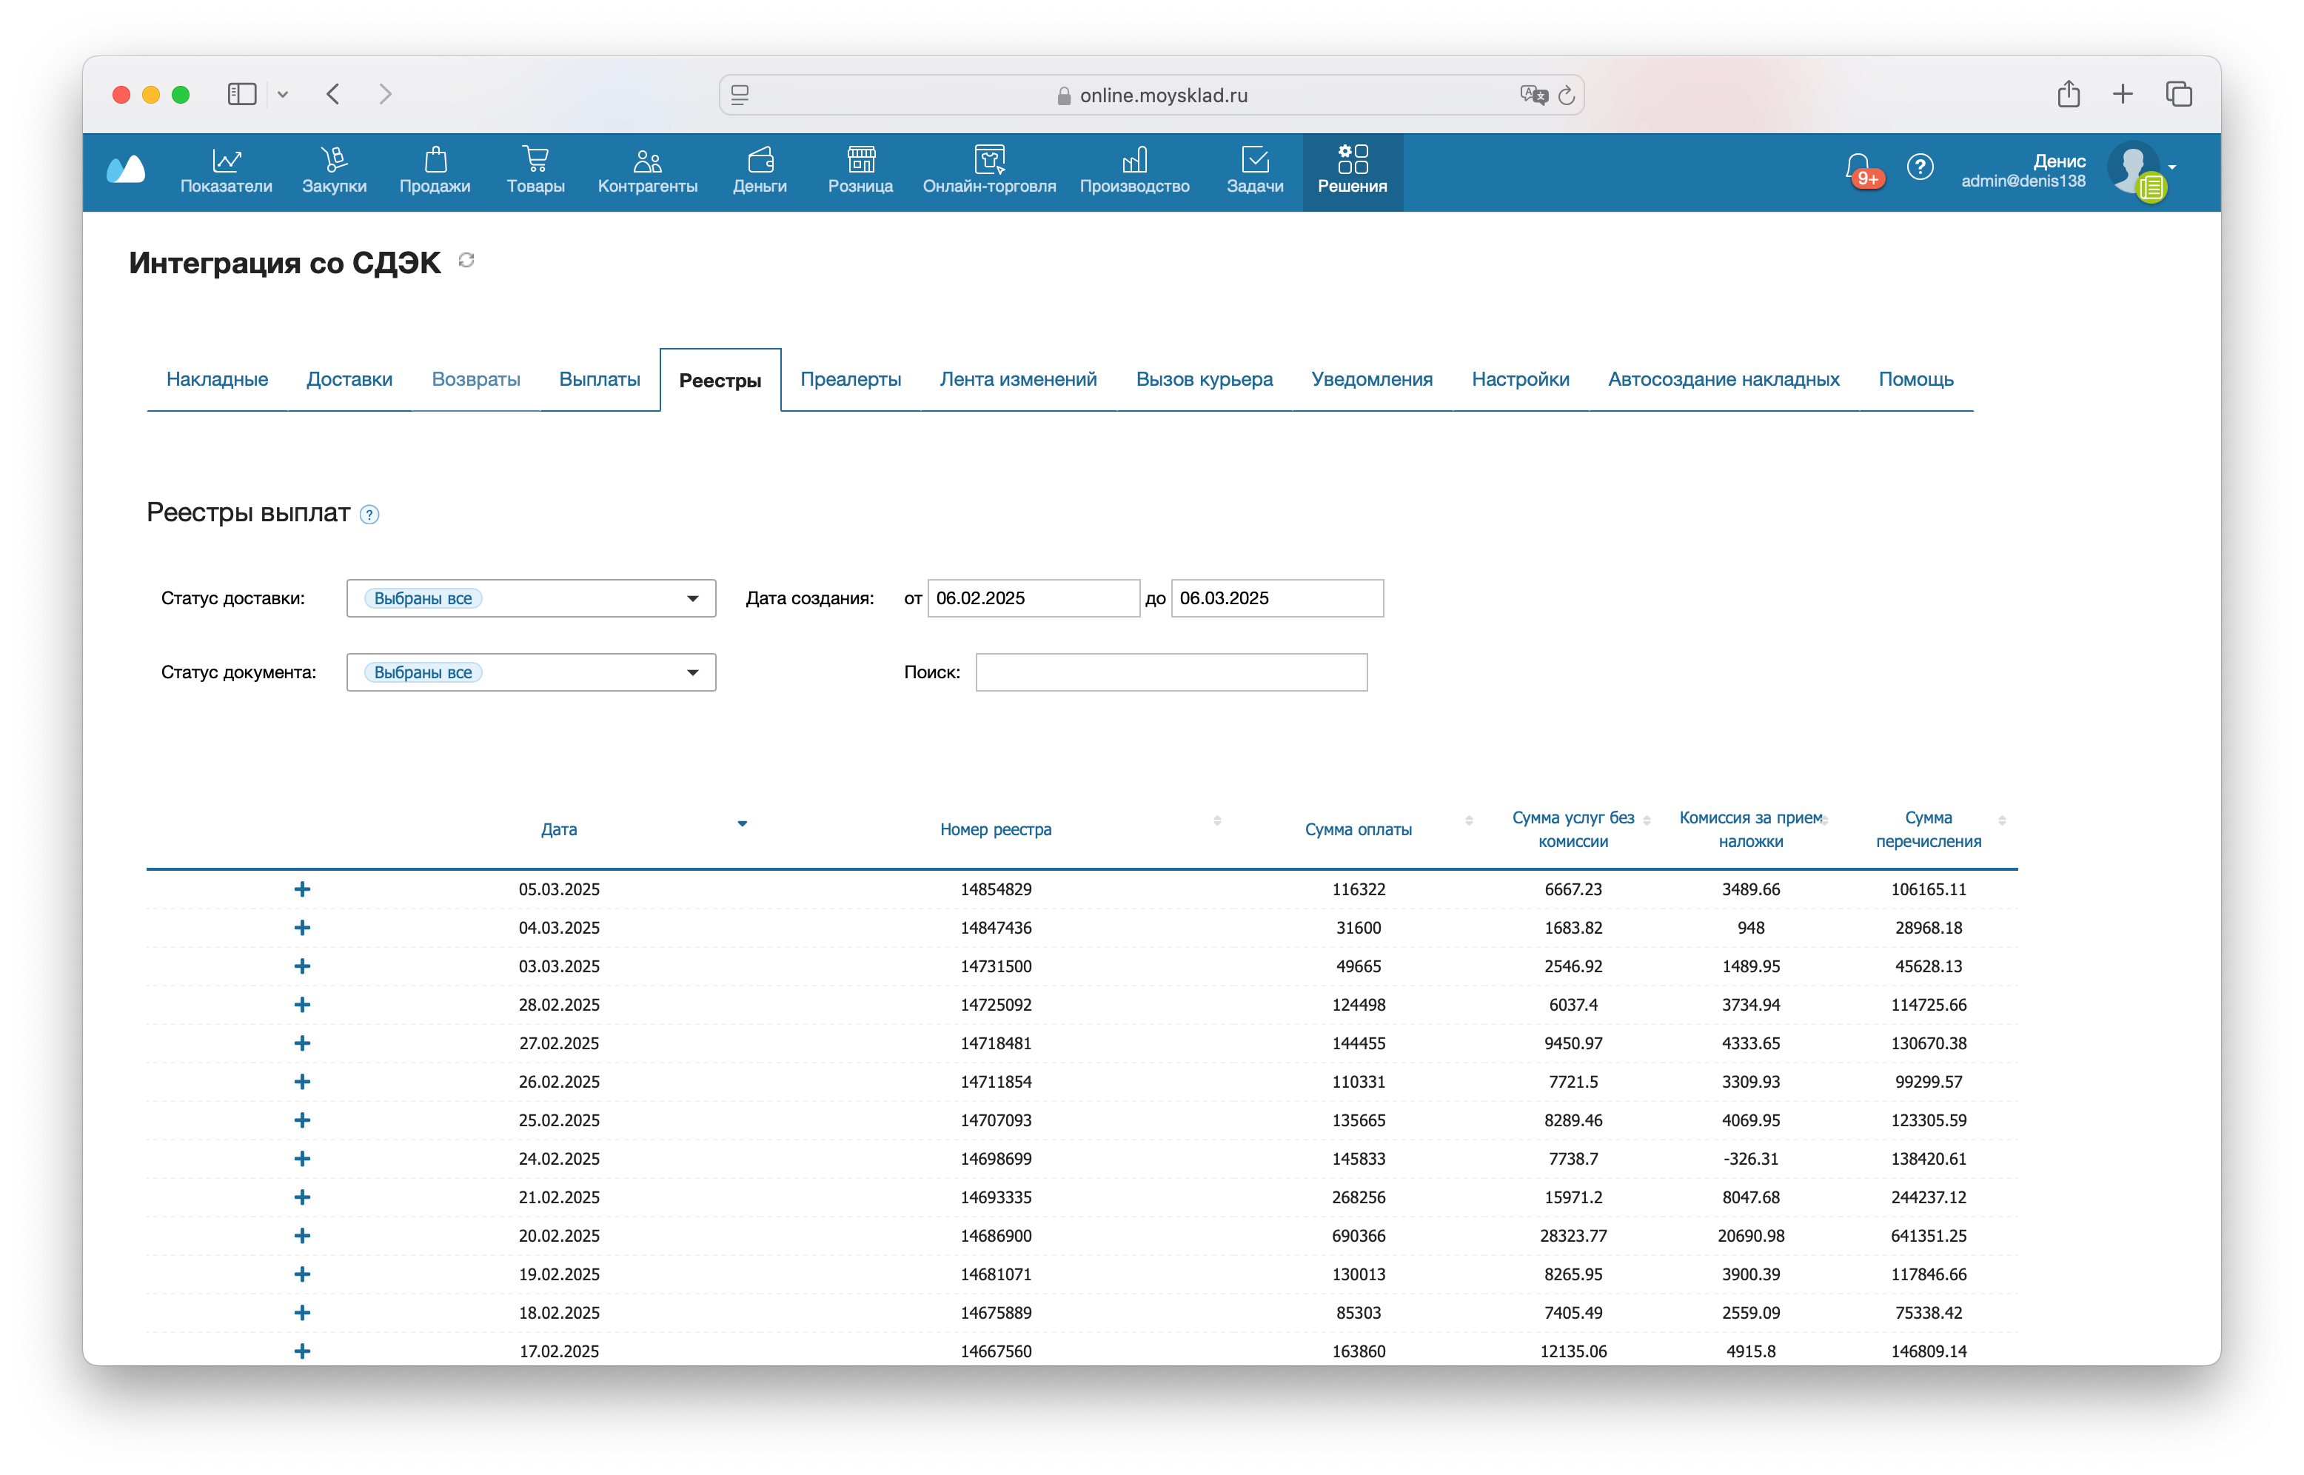This screenshot has width=2304, height=1475.
Task: Sort table by Сумма оплаты column
Action: [1357, 829]
